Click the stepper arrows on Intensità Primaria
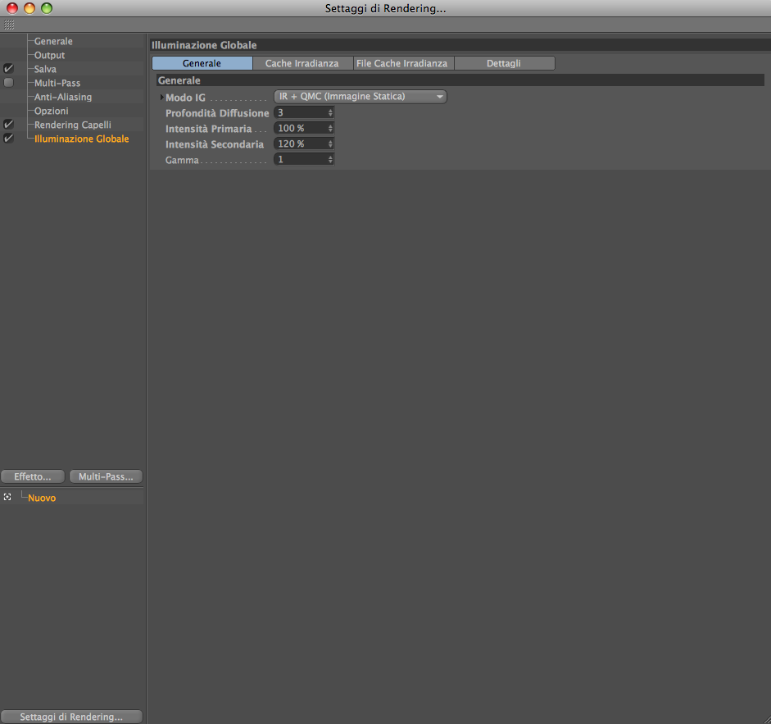 [330, 129]
